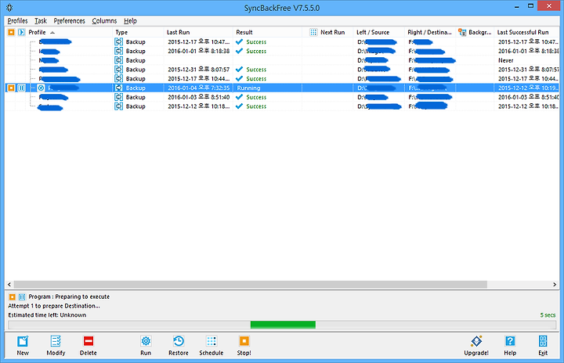Image resolution: width=564 pixels, height=363 pixels.
Task: Click the SyncBackFree app icon in the title bar
Action: [x=9, y=8]
